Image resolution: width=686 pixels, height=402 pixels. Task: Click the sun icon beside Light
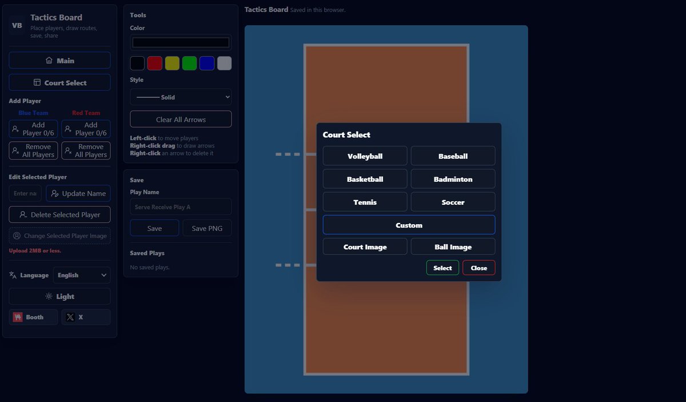point(49,296)
